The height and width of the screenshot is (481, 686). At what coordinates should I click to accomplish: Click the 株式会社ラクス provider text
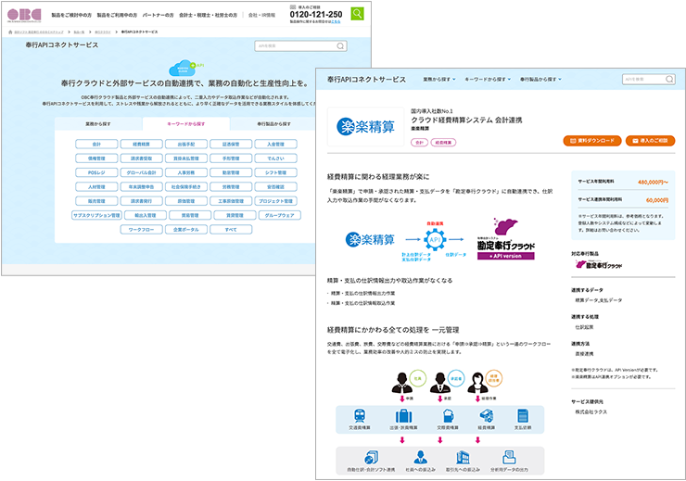pos(591,411)
